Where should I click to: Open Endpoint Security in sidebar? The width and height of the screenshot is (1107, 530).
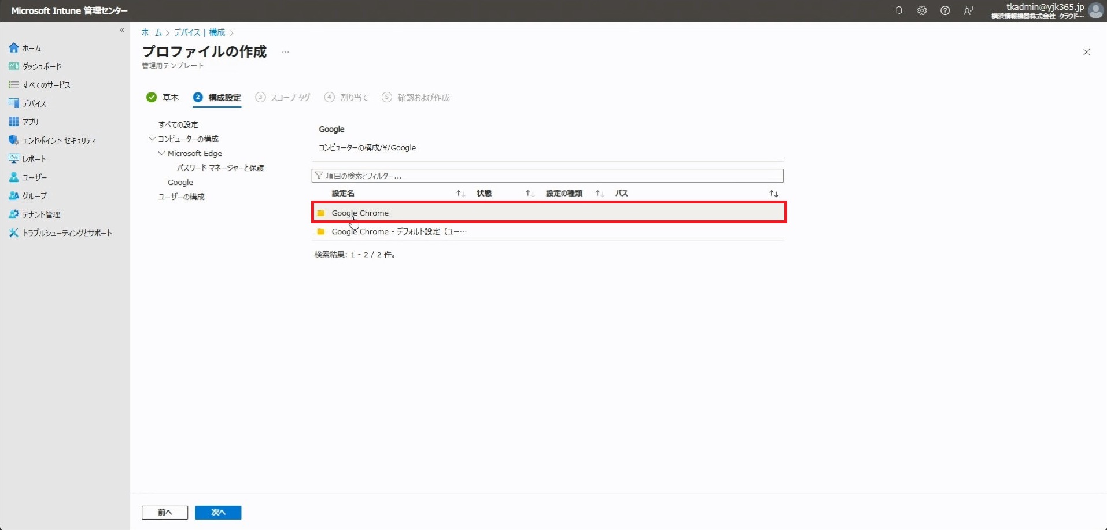click(x=59, y=140)
